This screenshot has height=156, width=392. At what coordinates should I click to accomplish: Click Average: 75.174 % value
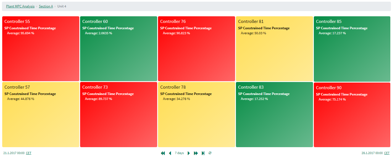tap(332, 99)
